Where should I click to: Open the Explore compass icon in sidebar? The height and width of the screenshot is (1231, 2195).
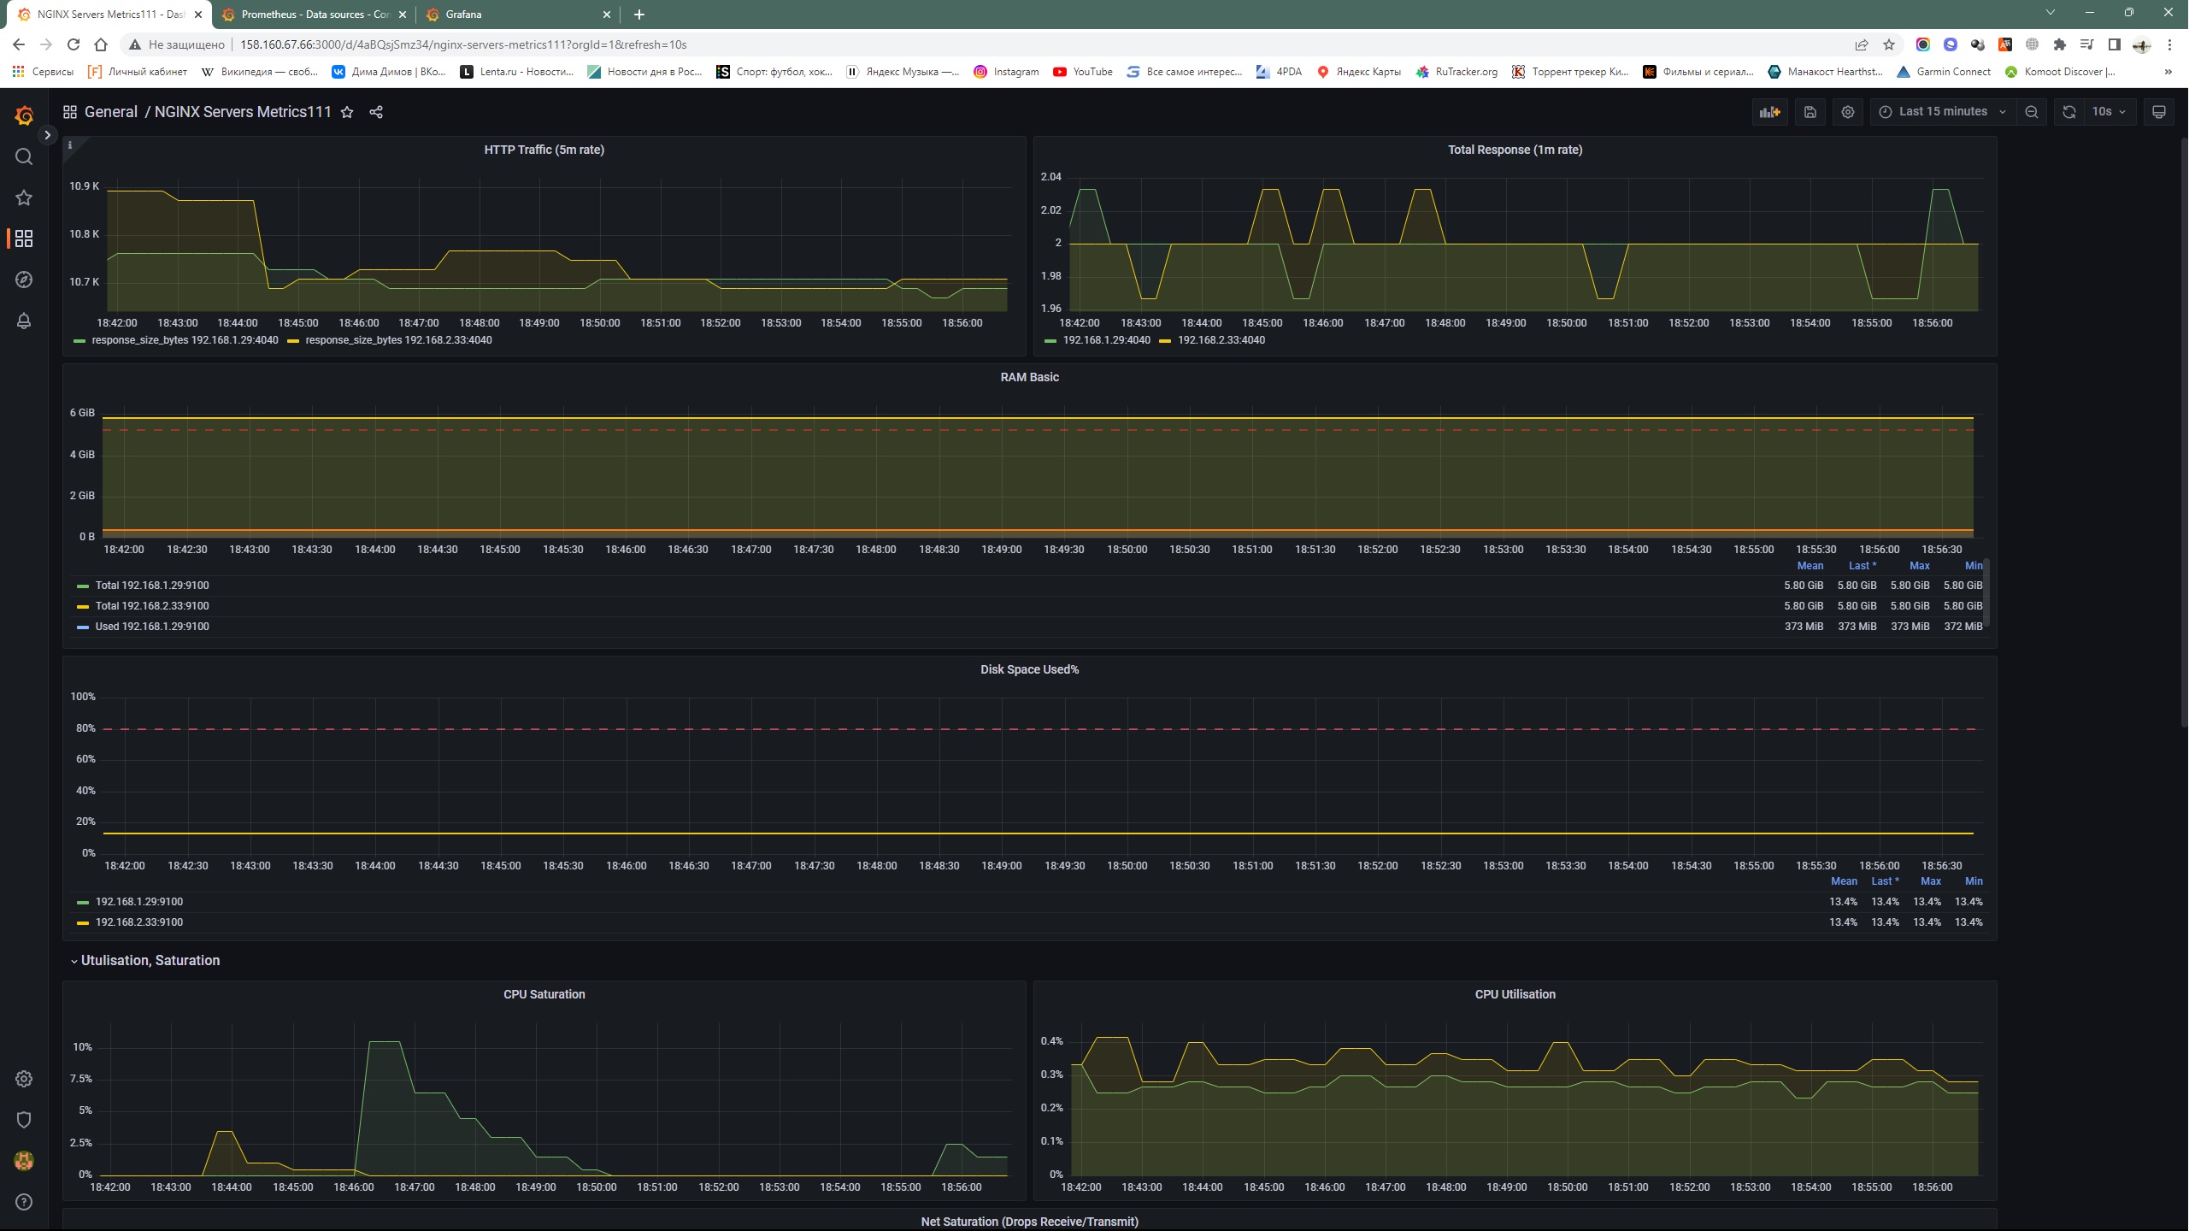(24, 280)
